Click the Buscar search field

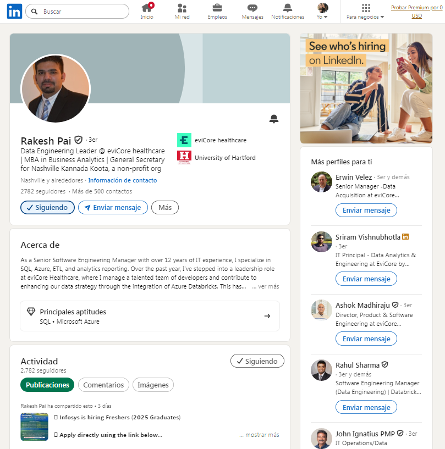point(78,12)
